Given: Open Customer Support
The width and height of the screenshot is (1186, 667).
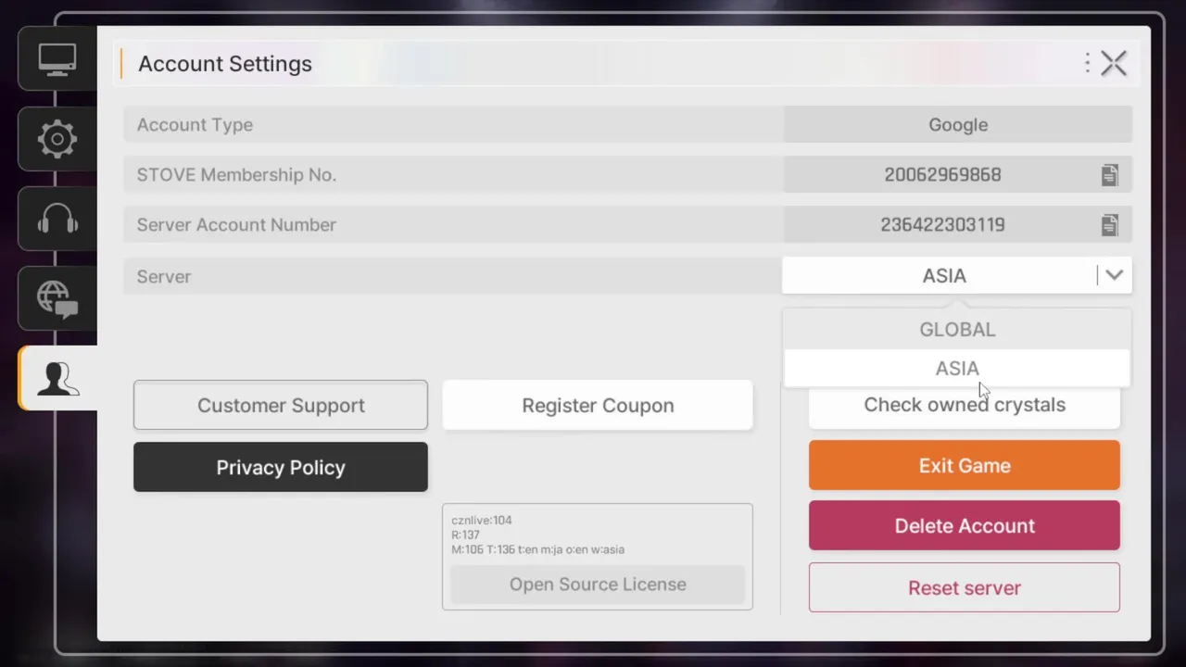Looking at the screenshot, I should pyautogui.click(x=281, y=405).
